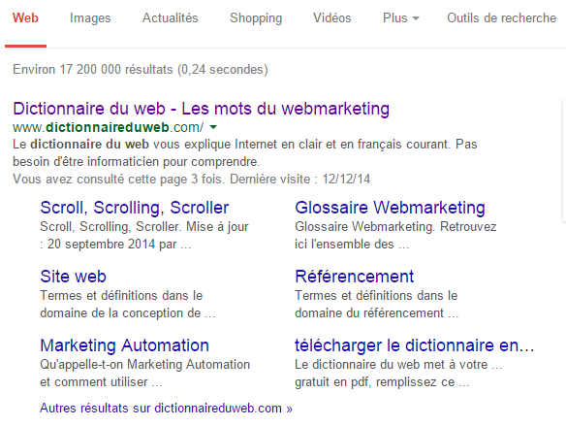Open the Scroll, Scrolling, Scroller sitelink
Viewport: 566px width, 426px height.
pos(135,208)
